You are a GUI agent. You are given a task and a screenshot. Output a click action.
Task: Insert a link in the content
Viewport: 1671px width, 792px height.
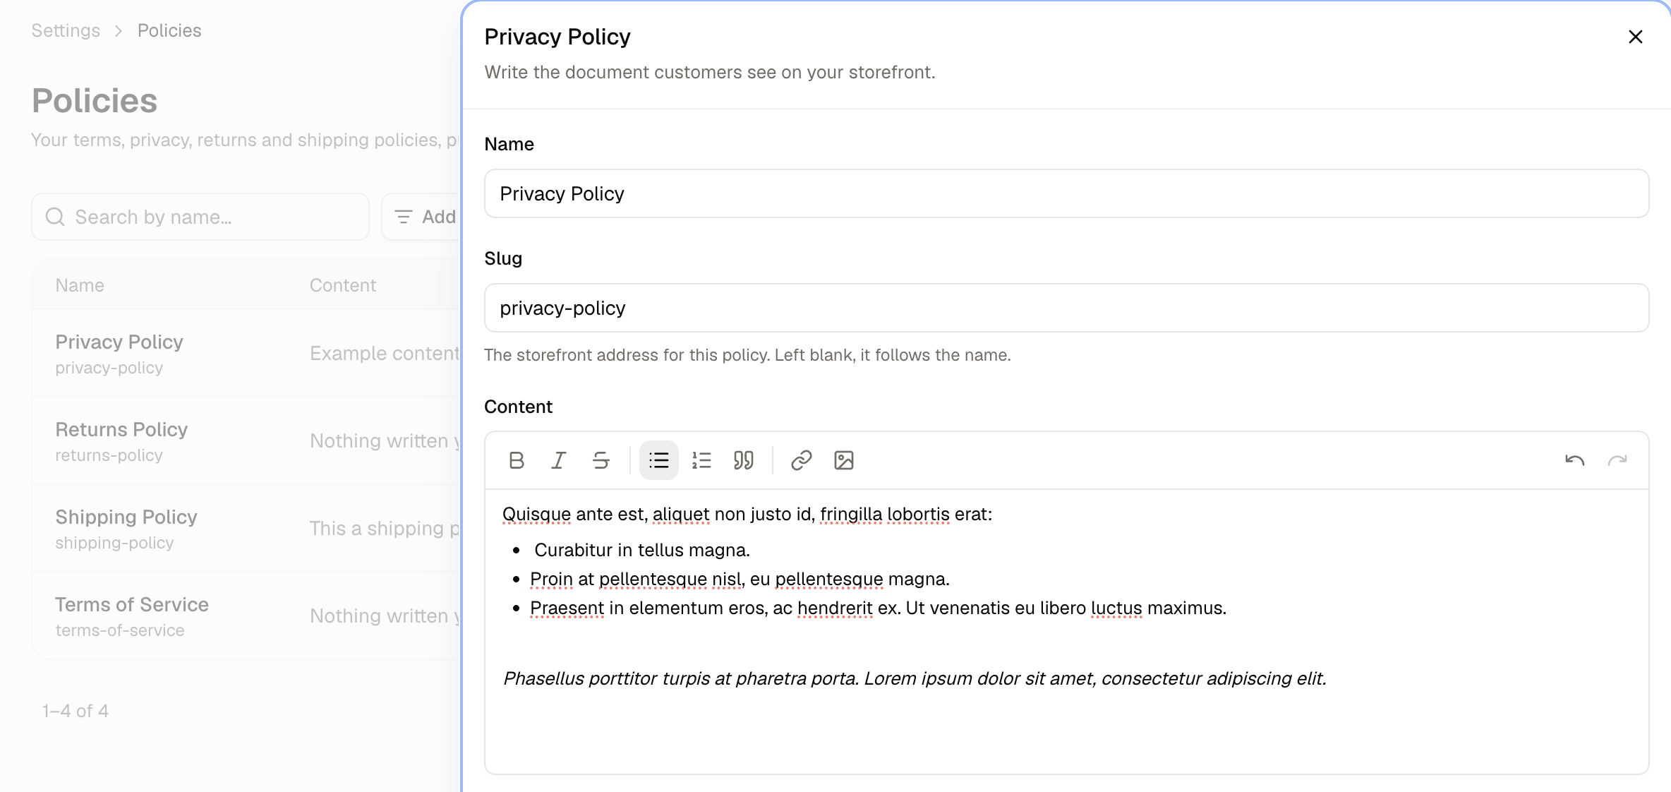[802, 460]
